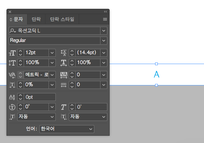Expand the font family dropdown
Image resolution: width=204 pixels, height=143 pixels.
104,31
